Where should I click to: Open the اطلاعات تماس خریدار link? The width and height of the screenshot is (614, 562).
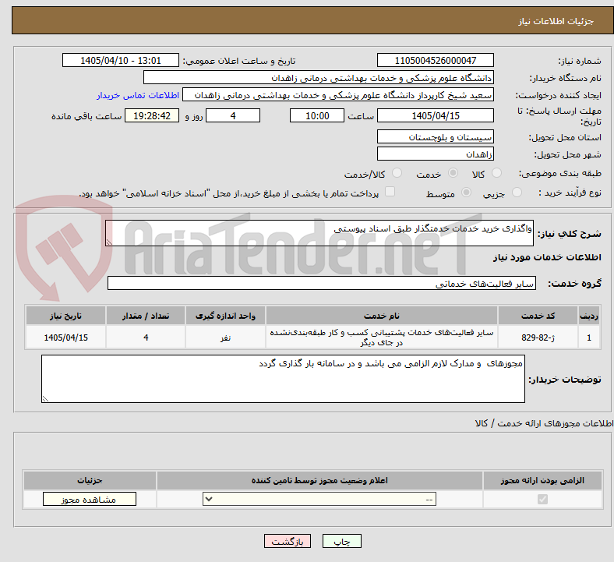point(138,96)
